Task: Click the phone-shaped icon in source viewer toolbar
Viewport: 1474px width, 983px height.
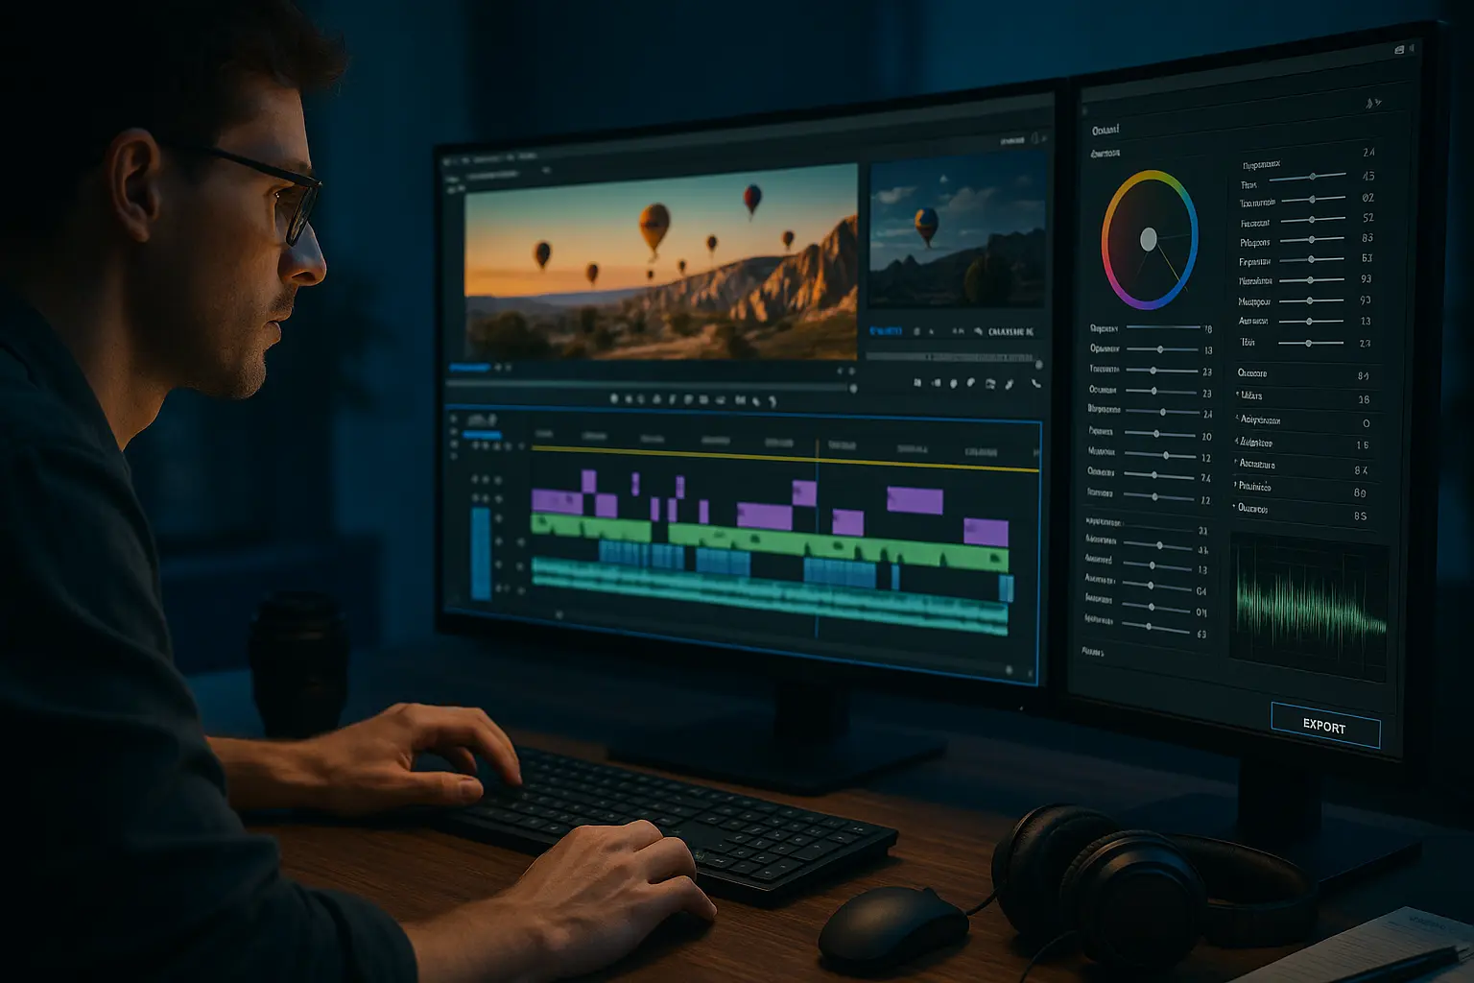Action: (1035, 384)
